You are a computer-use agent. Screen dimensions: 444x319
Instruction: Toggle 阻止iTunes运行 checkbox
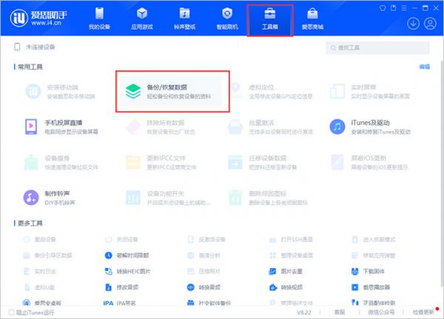[x=11, y=312]
